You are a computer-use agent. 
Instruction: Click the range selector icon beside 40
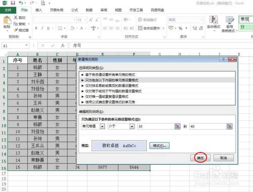(x=229, y=126)
